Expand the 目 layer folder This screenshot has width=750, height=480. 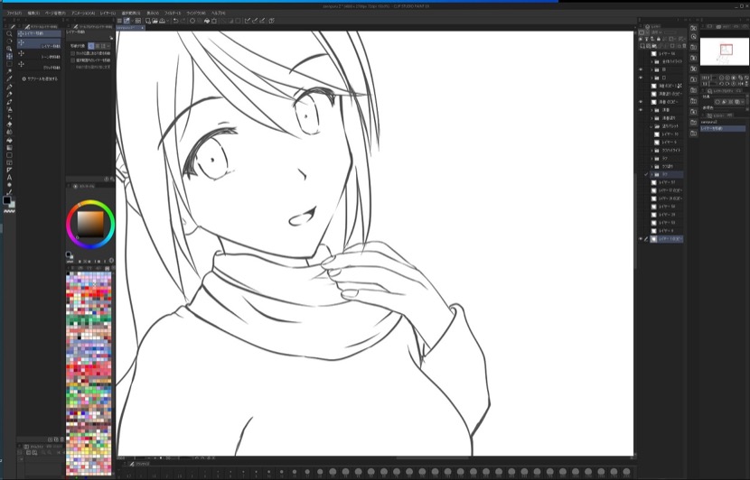point(652,69)
